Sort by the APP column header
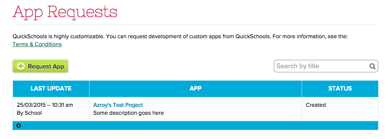The height and width of the screenshot is (139, 390). tap(195, 89)
